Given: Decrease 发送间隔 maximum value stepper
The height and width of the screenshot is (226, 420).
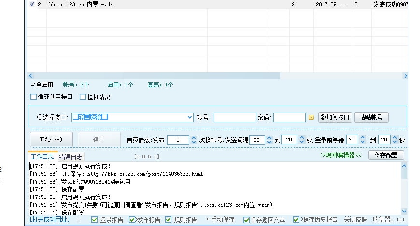Looking at the screenshot, I should click(x=302, y=142).
